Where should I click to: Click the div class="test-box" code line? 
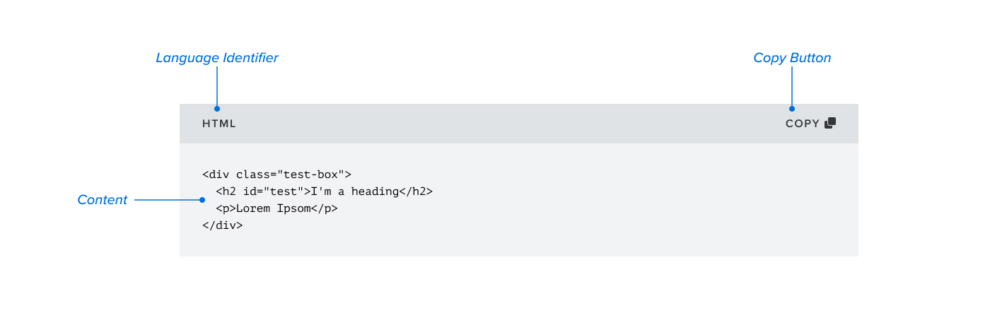276,174
